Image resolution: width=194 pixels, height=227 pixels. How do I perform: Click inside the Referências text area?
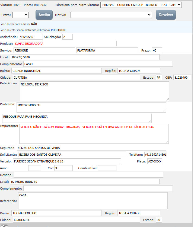94,91
